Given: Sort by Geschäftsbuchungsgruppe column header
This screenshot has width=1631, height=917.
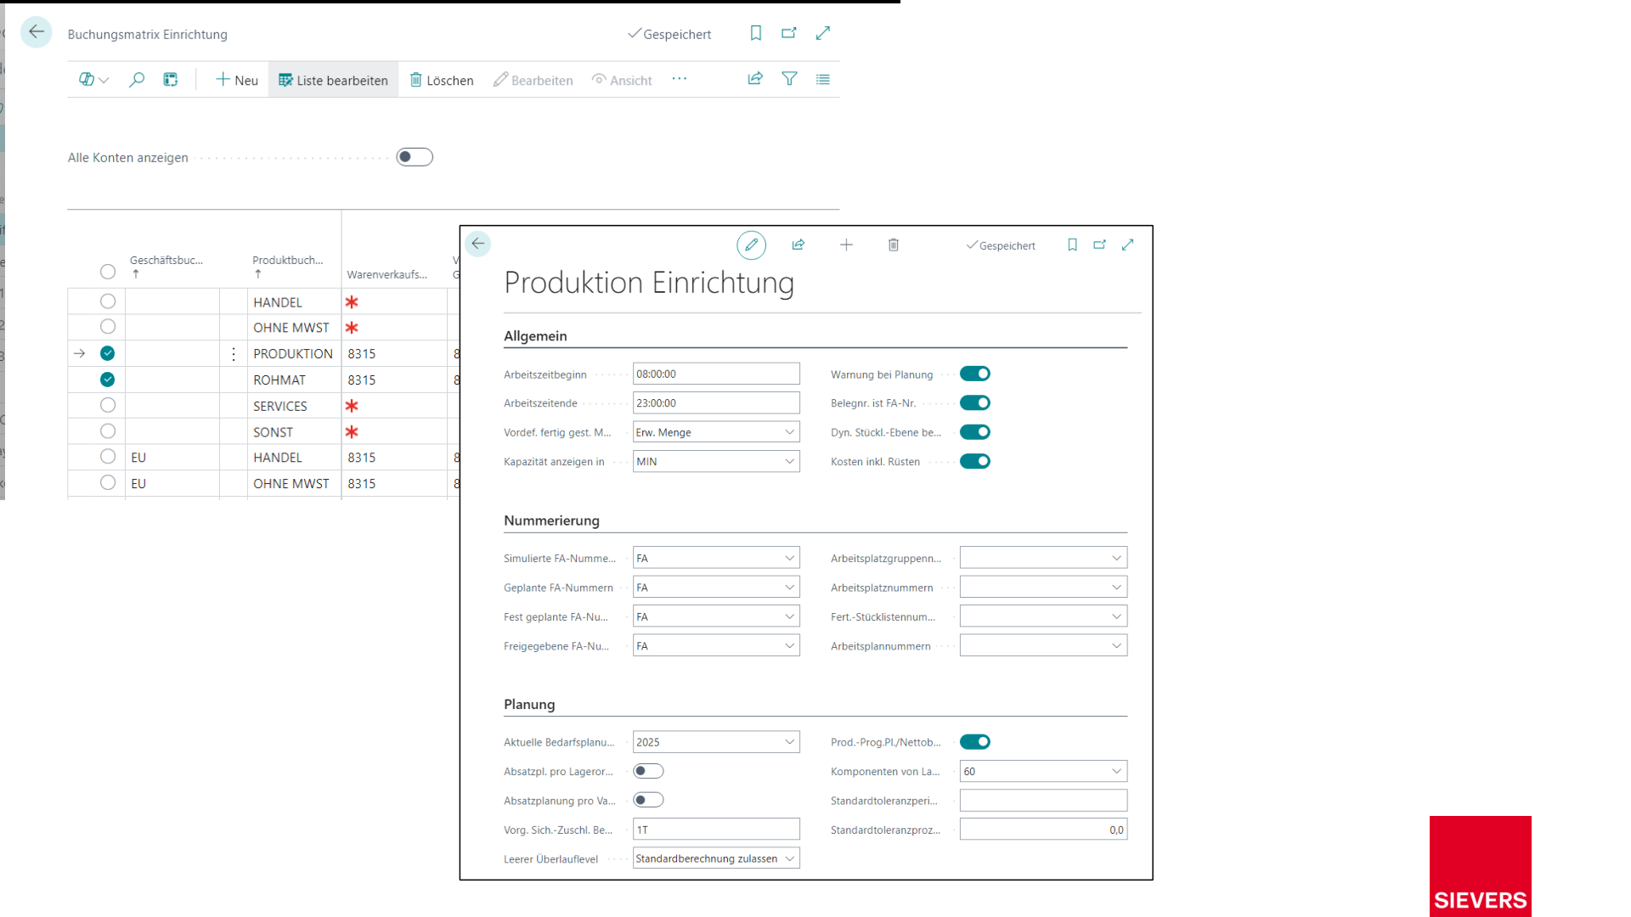Looking at the screenshot, I should 166,261.
